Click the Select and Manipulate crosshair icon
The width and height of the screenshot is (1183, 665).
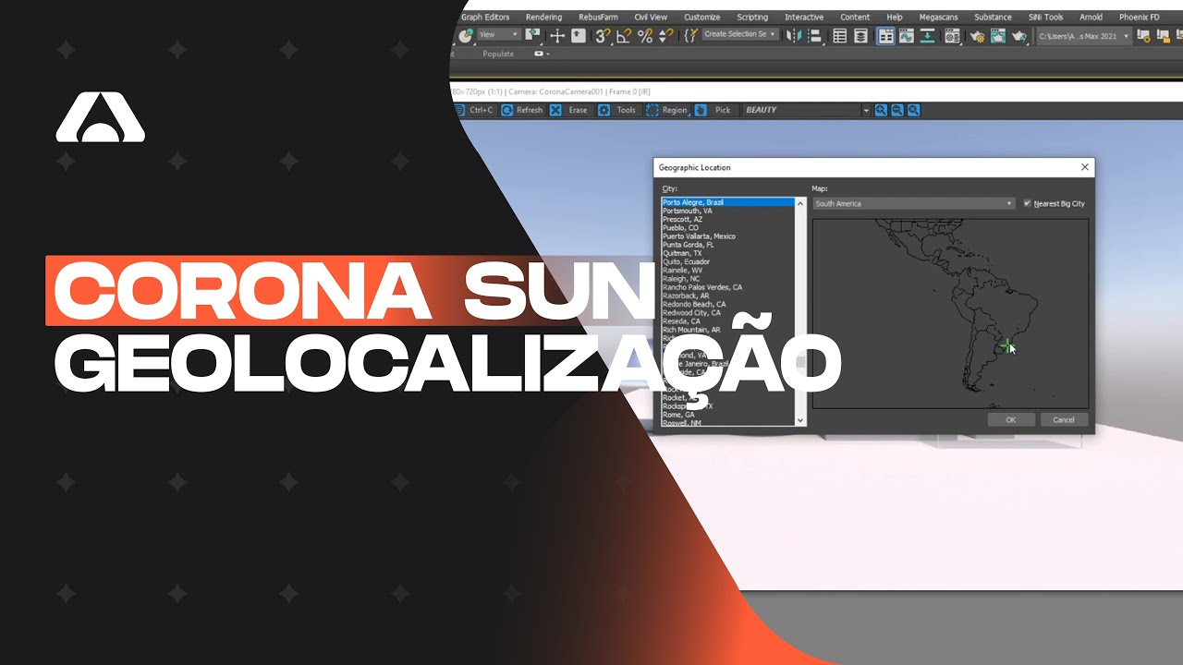(x=557, y=36)
